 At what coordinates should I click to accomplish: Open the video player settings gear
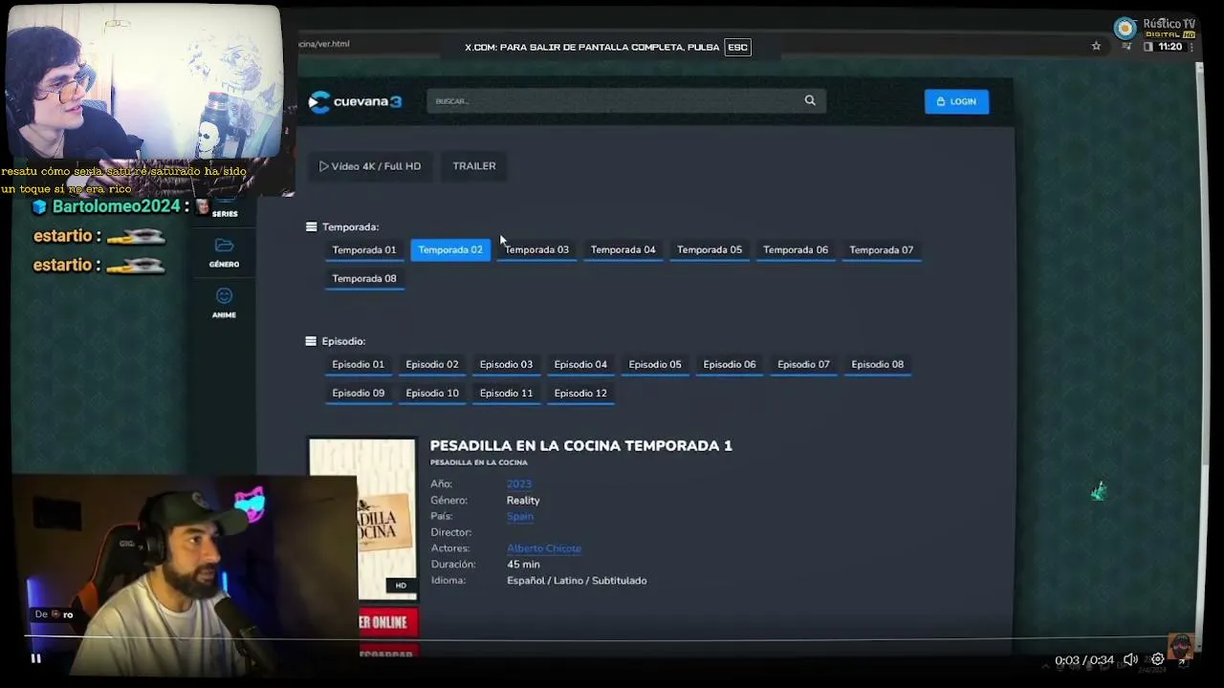click(x=1157, y=659)
